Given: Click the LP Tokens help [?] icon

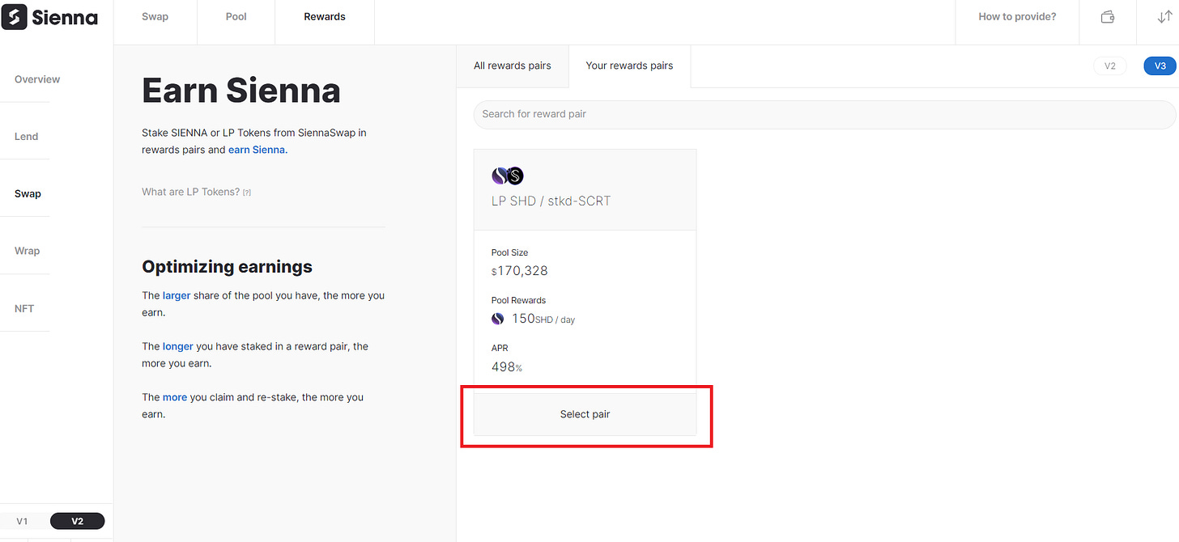Looking at the screenshot, I should pyautogui.click(x=247, y=193).
